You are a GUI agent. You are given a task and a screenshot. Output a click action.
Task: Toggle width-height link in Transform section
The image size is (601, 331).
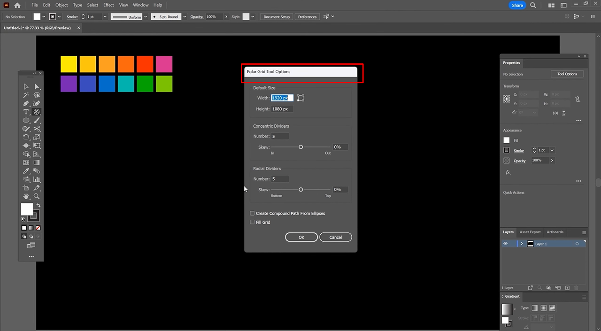click(x=578, y=99)
